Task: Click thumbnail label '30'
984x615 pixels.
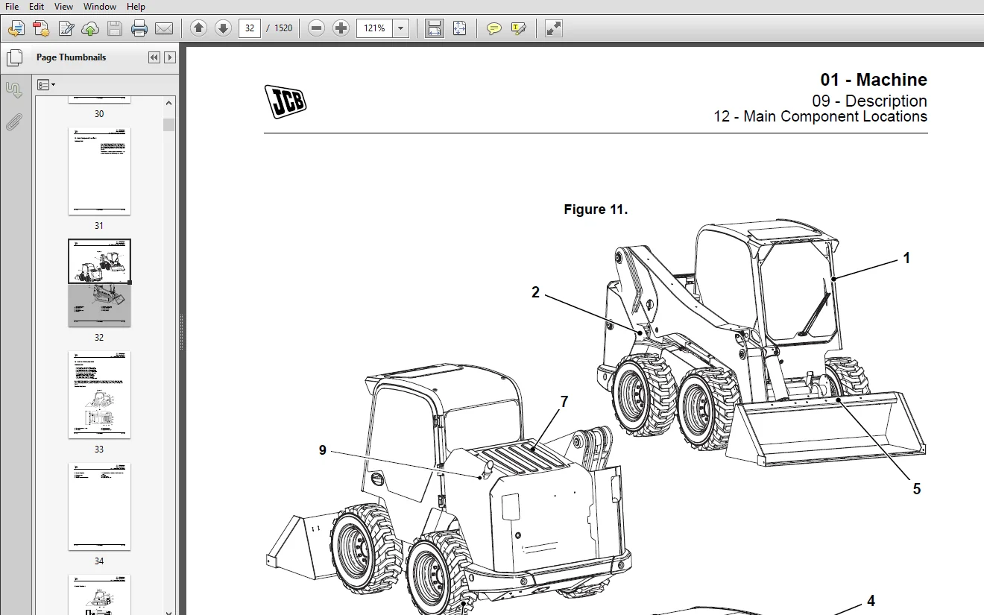Action: (x=99, y=114)
